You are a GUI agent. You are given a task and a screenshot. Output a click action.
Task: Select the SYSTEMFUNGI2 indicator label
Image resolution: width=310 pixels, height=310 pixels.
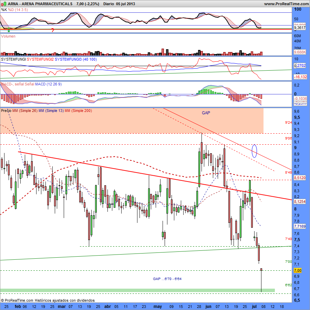[x=40, y=59]
